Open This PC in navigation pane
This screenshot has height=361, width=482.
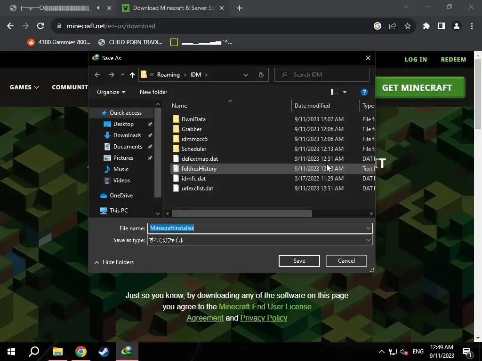(x=119, y=210)
